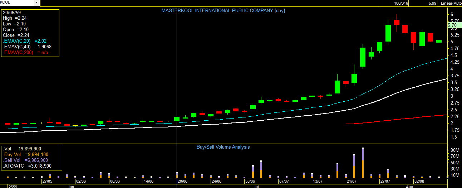Click the 14/06 date axis label
The height and width of the screenshot is (188, 462).
click(x=148, y=182)
